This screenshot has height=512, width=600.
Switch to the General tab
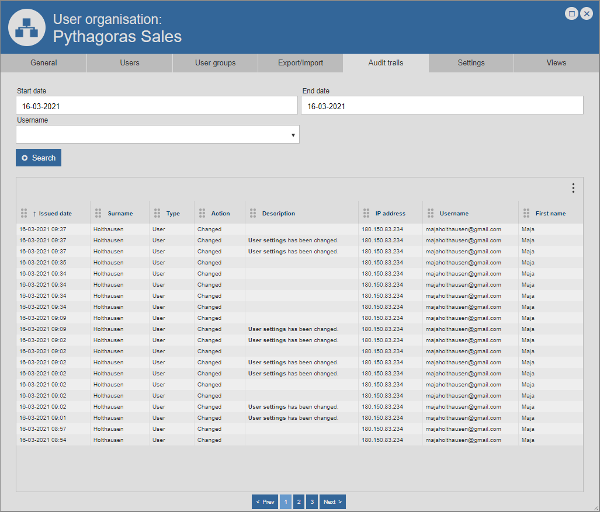[44, 62]
